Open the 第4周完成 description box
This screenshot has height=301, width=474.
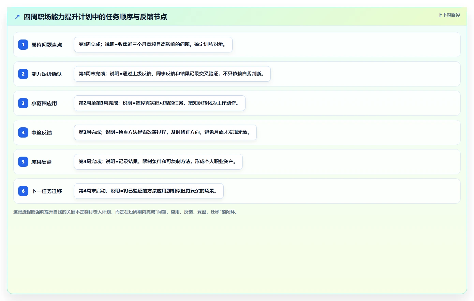[158, 162]
